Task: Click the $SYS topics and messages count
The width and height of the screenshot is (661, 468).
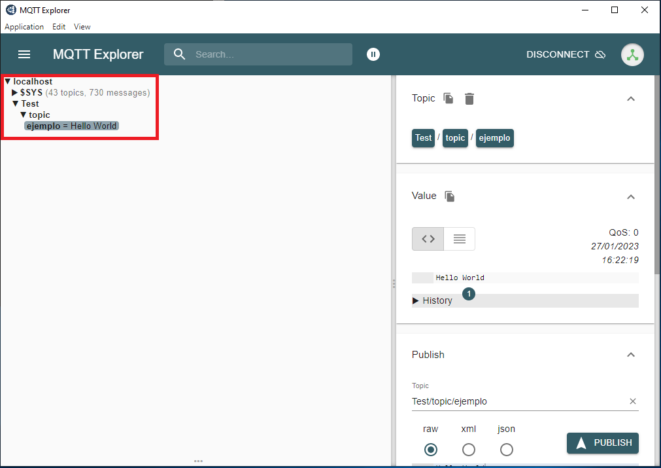Action: tap(97, 92)
